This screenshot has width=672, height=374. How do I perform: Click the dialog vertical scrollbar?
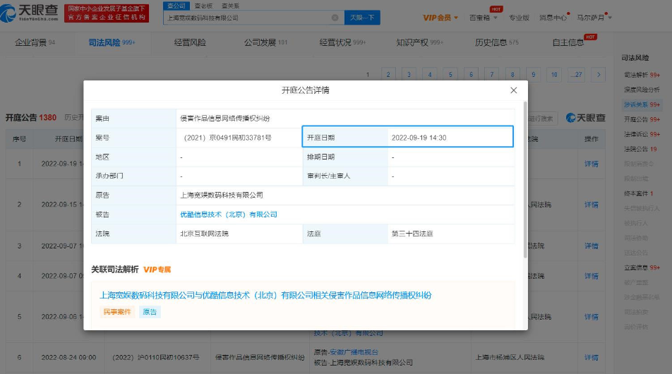click(525, 180)
